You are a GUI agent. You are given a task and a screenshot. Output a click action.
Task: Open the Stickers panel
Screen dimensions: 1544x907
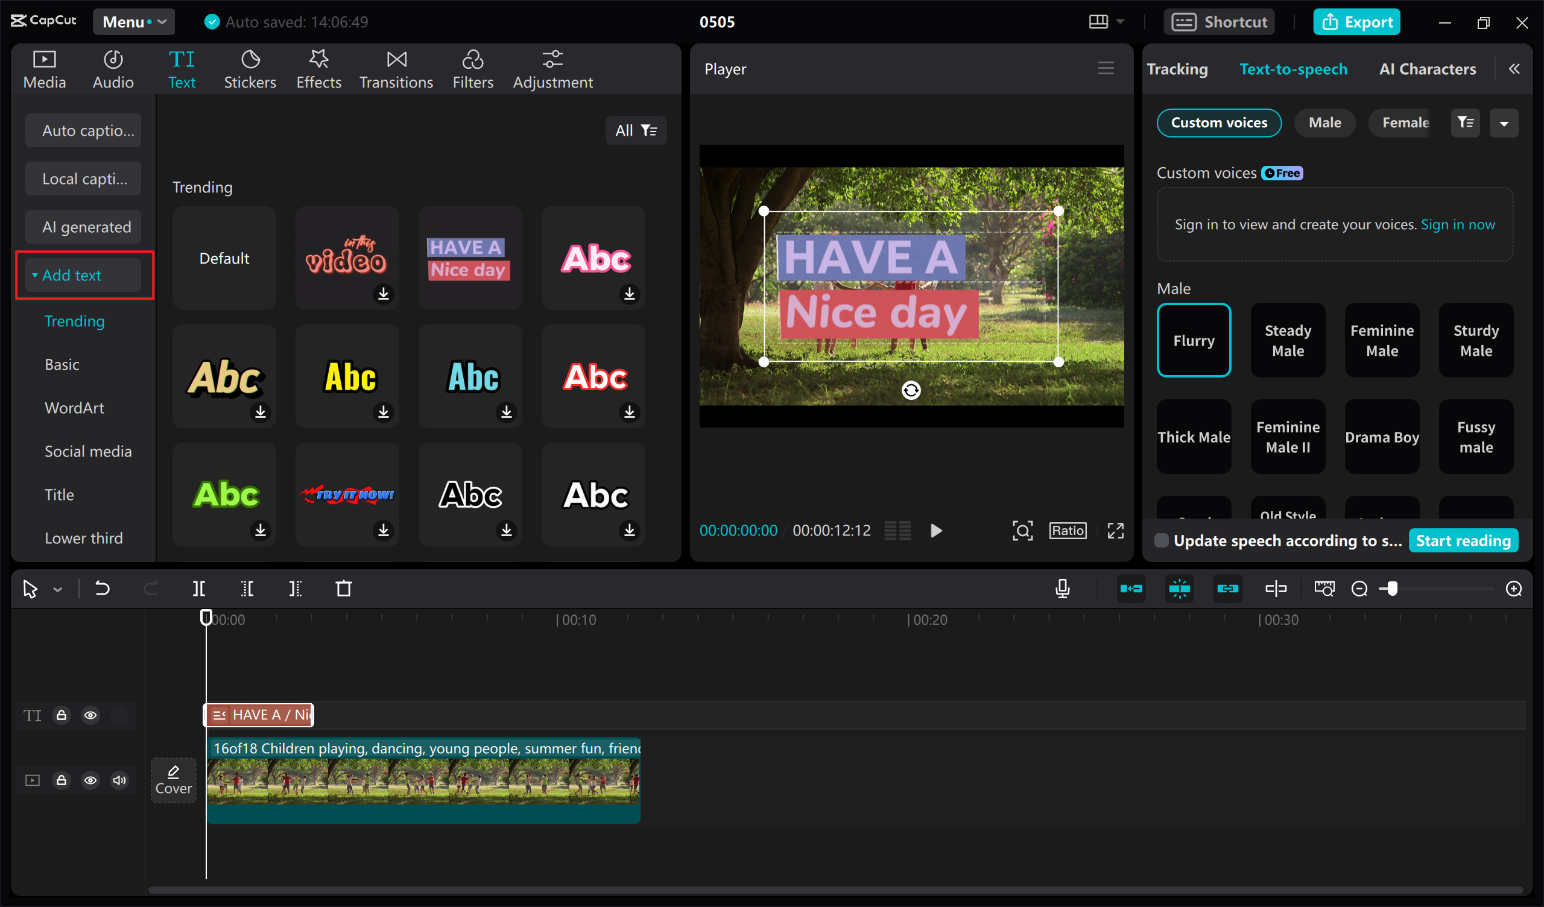(249, 69)
